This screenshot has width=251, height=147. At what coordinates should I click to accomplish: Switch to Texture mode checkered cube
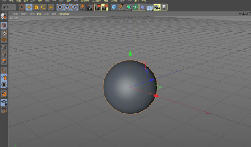4,33
